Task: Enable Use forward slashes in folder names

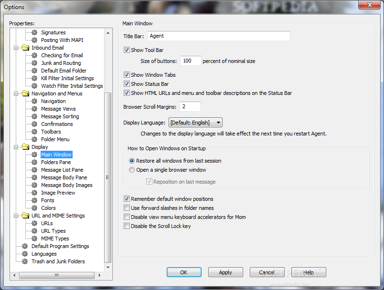Action: click(127, 208)
